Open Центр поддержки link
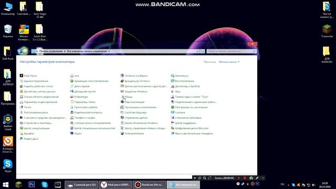 tap(183, 123)
